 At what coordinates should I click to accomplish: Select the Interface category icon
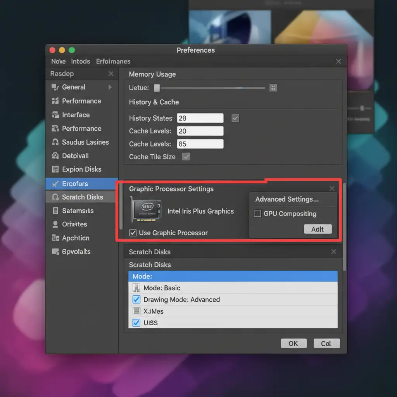[55, 115]
